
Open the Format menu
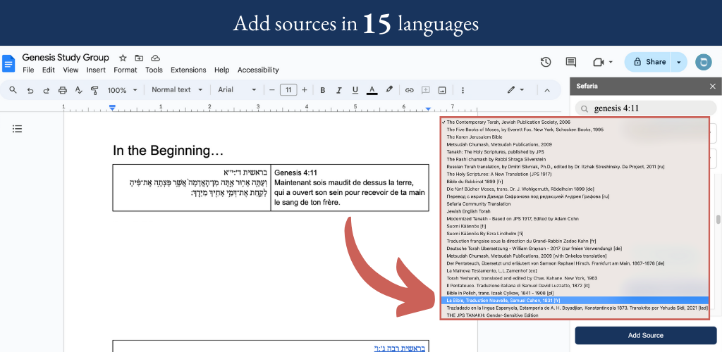click(126, 70)
